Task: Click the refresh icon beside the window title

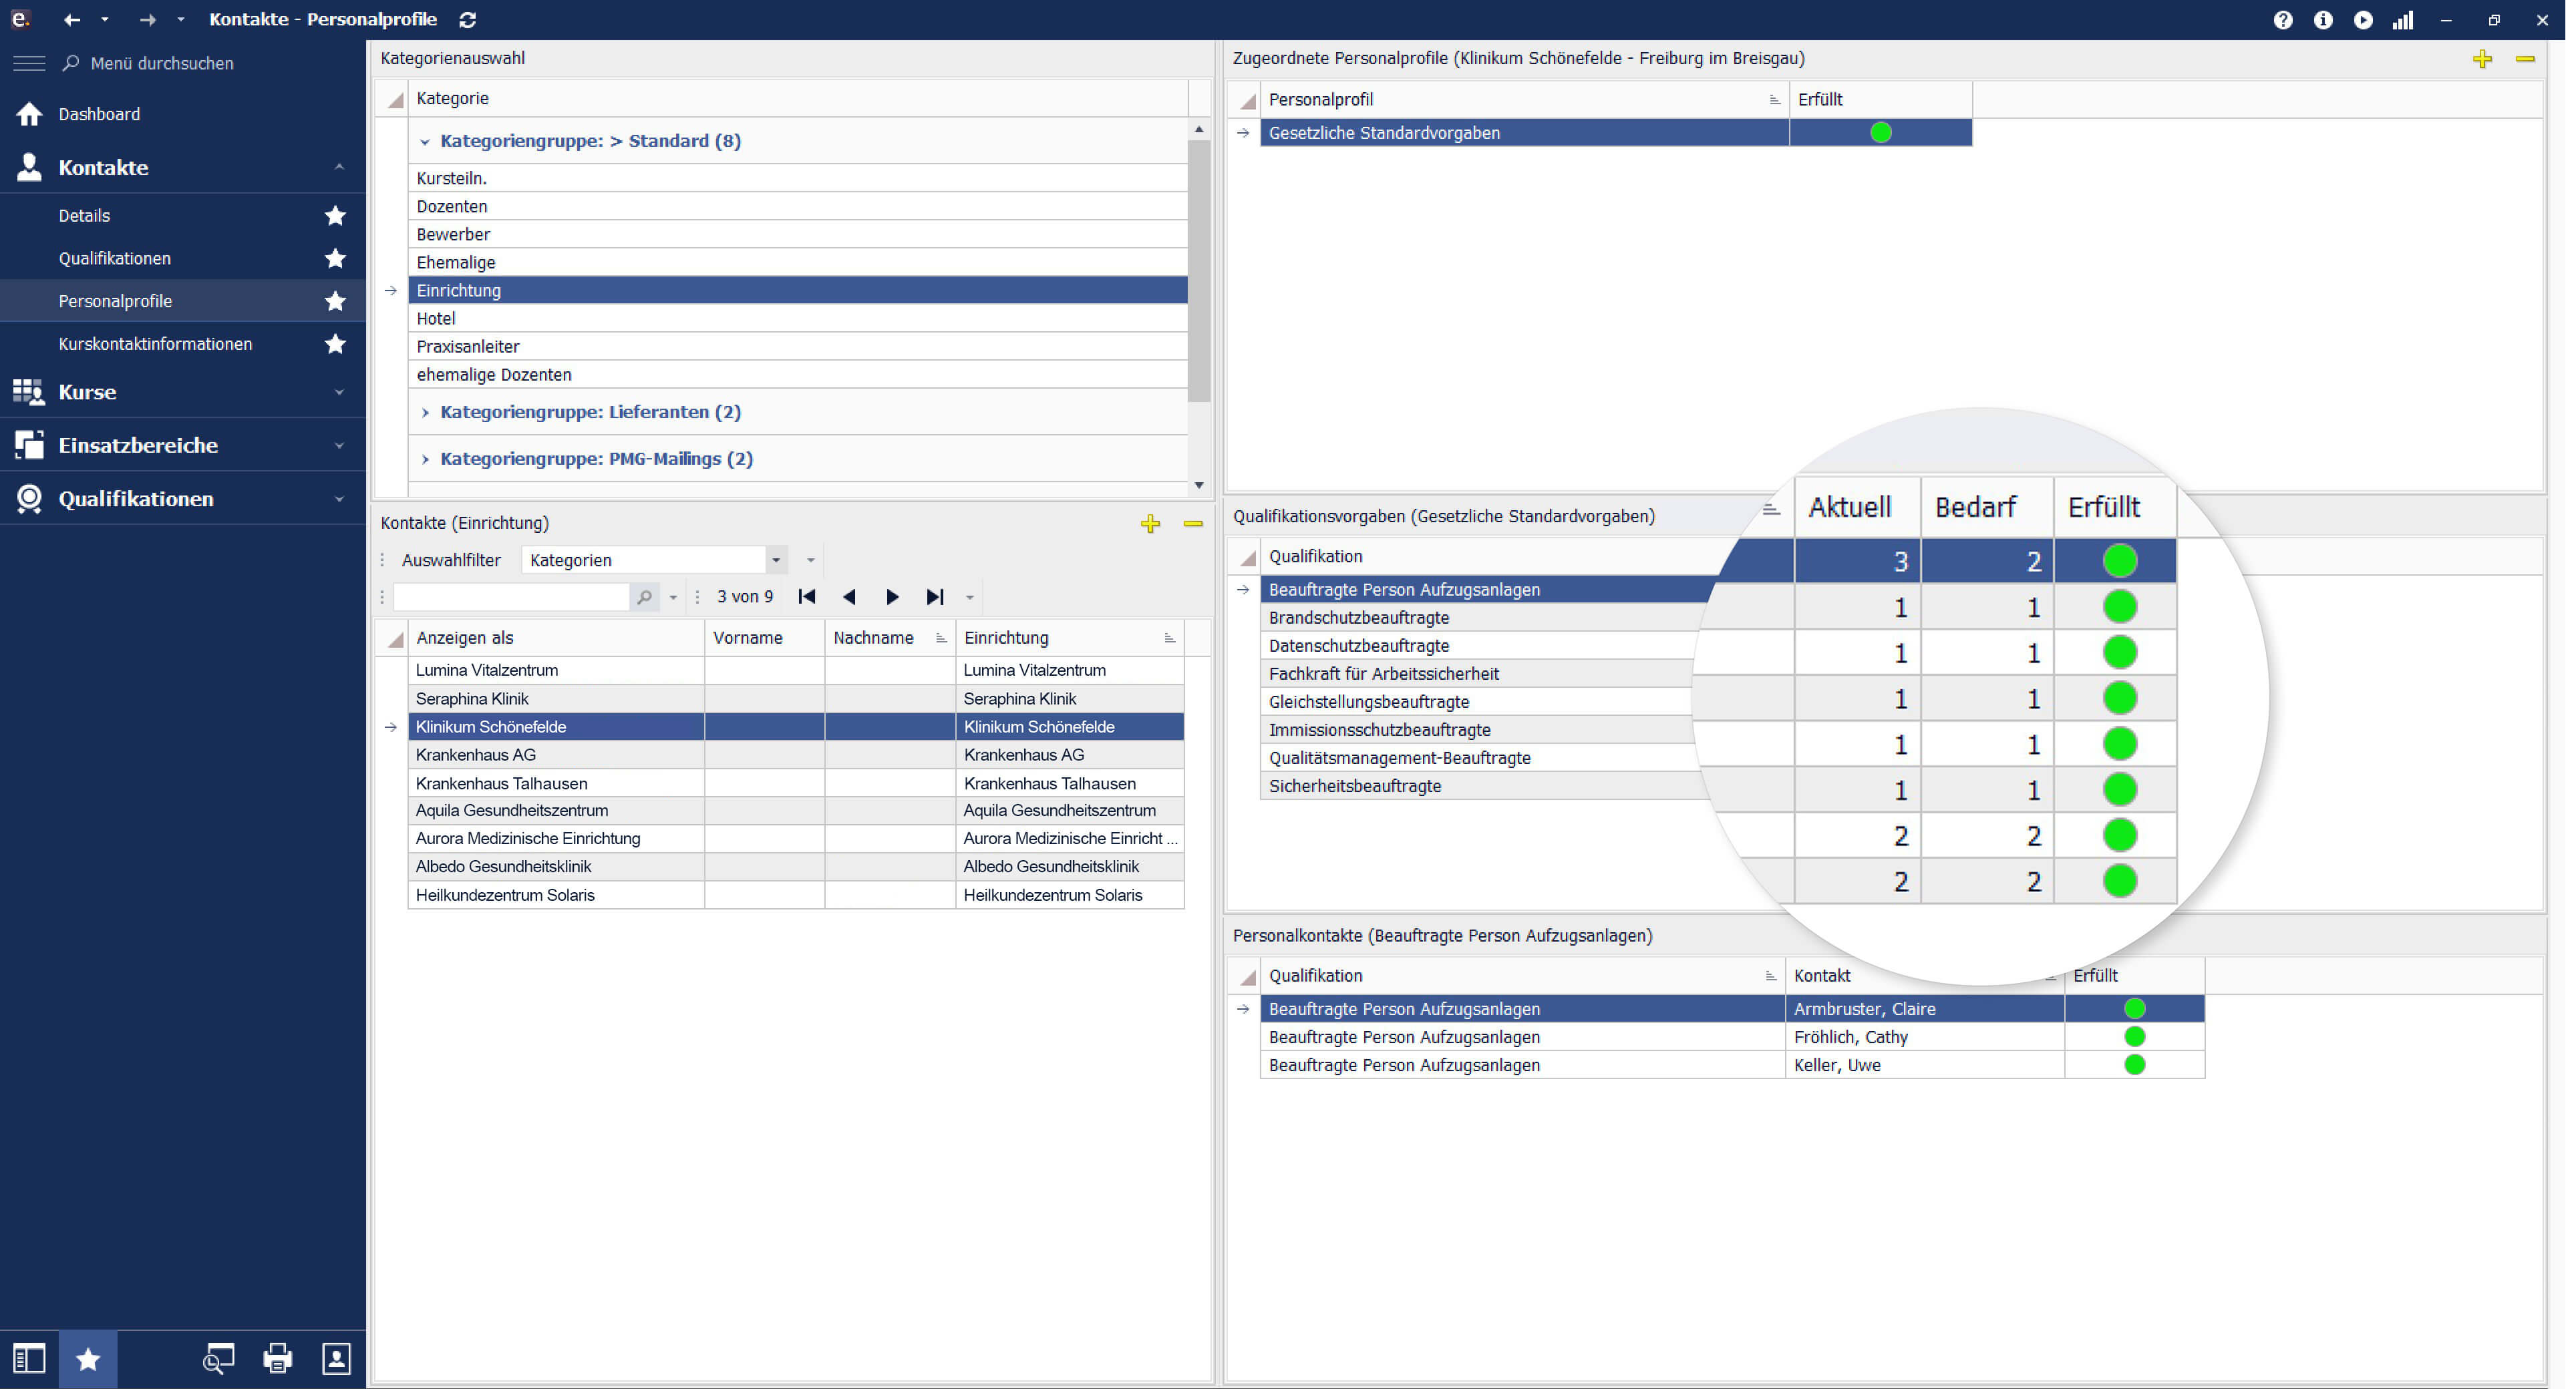Action: click(467, 19)
